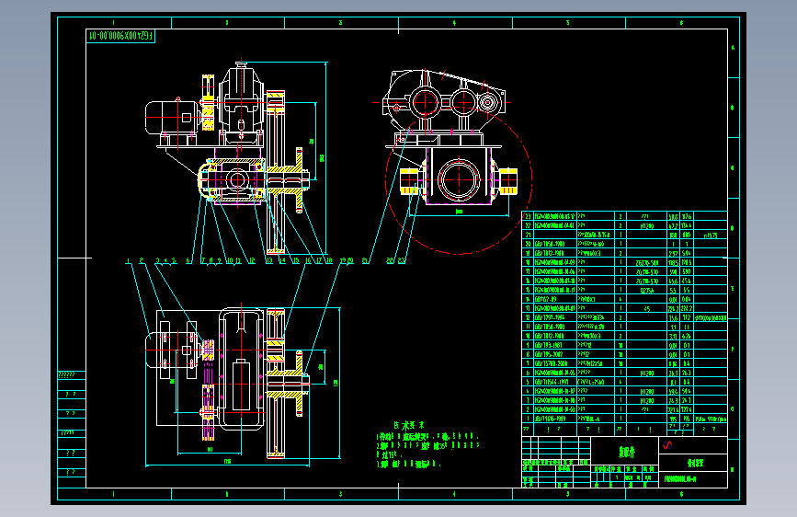797x517 pixels.
Task: Select balloon callout number 13
Action: 269,260
